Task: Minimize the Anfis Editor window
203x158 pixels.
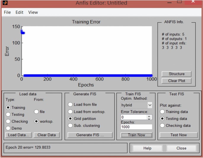Action: point(169,2)
